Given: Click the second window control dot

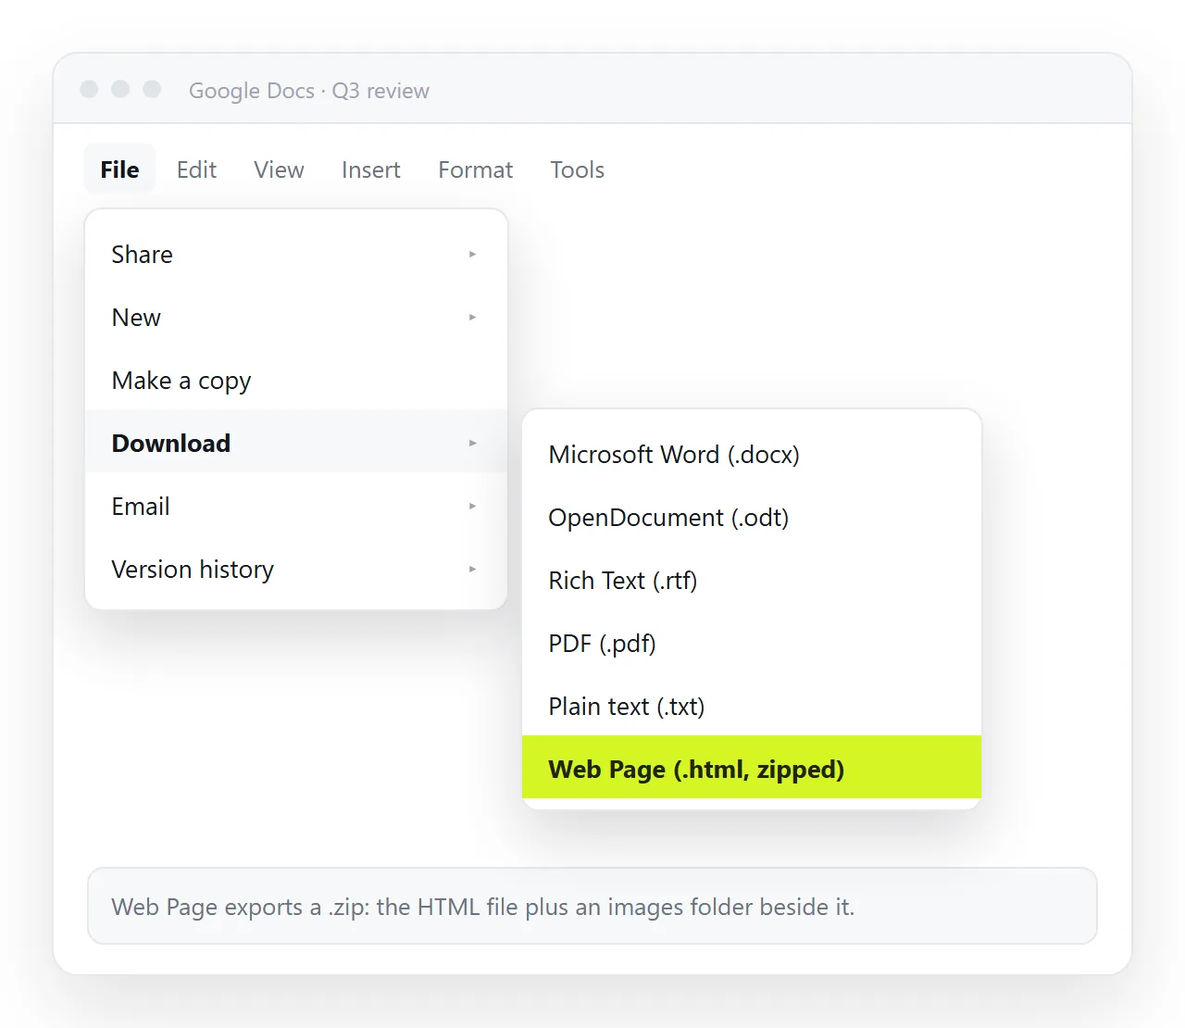Looking at the screenshot, I should [120, 89].
